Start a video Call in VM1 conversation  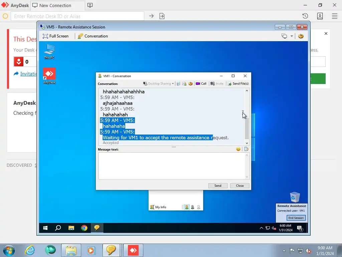201,83
